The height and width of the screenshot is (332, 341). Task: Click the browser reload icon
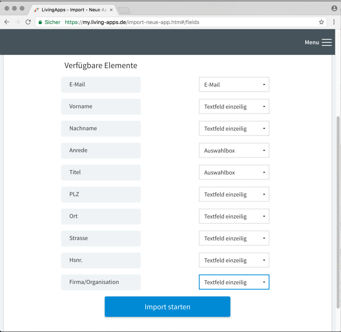pyautogui.click(x=28, y=22)
